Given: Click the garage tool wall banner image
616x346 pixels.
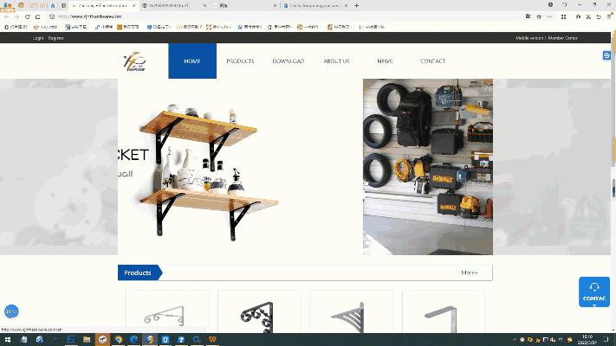Looking at the screenshot, I should (x=427, y=167).
